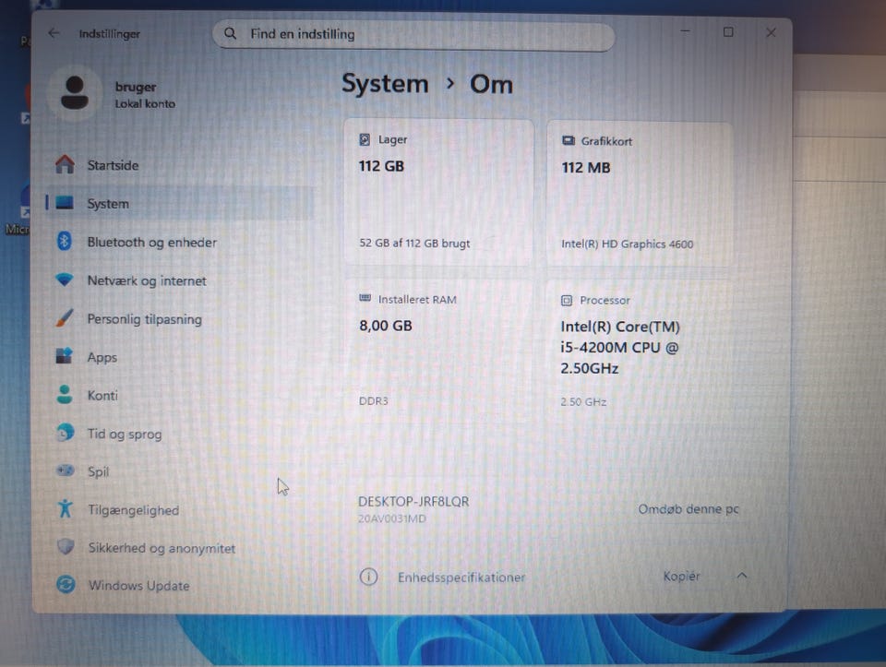Image resolution: width=886 pixels, height=667 pixels.
Task: Minimize the Indstillinger window
Action: click(x=685, y=31)
